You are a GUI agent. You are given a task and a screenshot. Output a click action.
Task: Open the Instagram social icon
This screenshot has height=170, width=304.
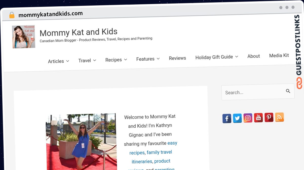click(x=248, y=118)
